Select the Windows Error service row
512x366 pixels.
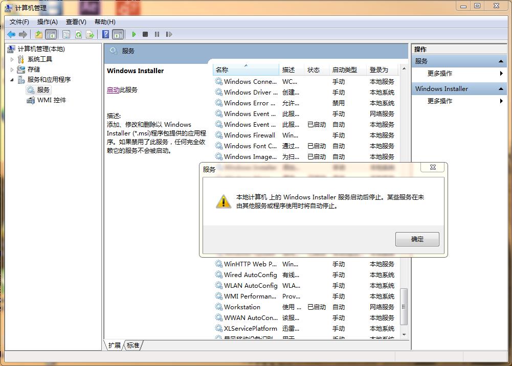coord(305,103)
